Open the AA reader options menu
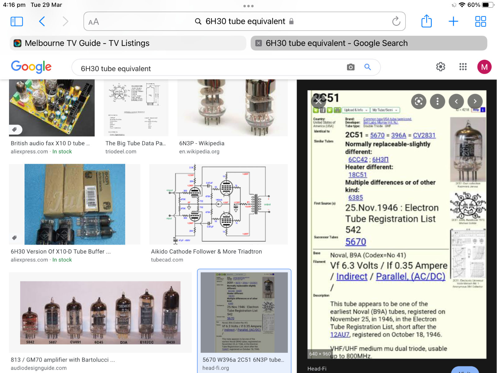The height and width of the screenshot is (373, 497). pos(93,22)
